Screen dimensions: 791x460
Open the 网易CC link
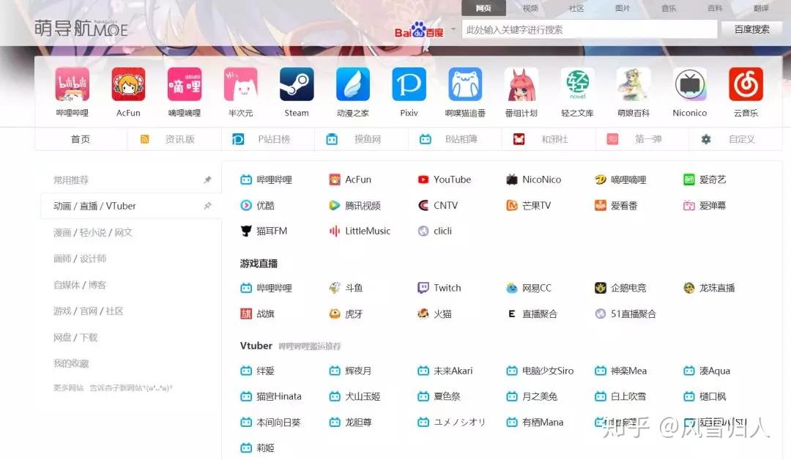point(529,288)
